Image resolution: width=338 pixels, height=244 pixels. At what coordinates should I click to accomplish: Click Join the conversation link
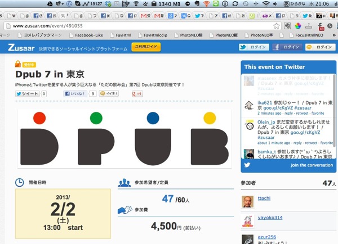(312, 165)
